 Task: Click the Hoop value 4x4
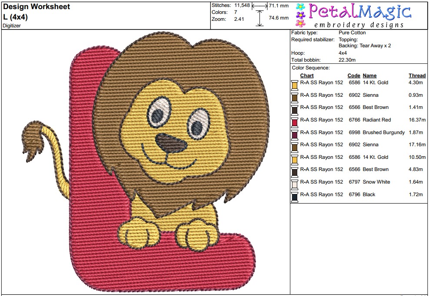343,53
